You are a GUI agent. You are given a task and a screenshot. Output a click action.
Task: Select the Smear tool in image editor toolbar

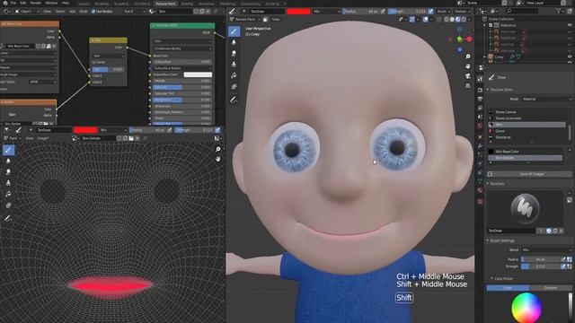click(8, 171)
